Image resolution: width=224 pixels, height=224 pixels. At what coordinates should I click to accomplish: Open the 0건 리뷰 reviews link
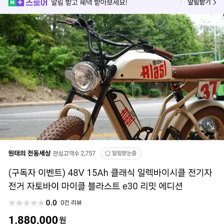pyautogui.click(x=71, y=203)
